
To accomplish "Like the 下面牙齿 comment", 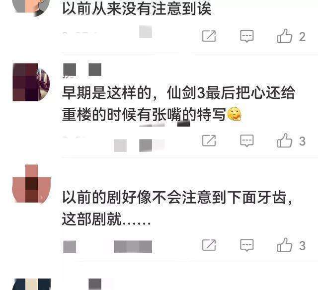I will (x=285, y=245).
